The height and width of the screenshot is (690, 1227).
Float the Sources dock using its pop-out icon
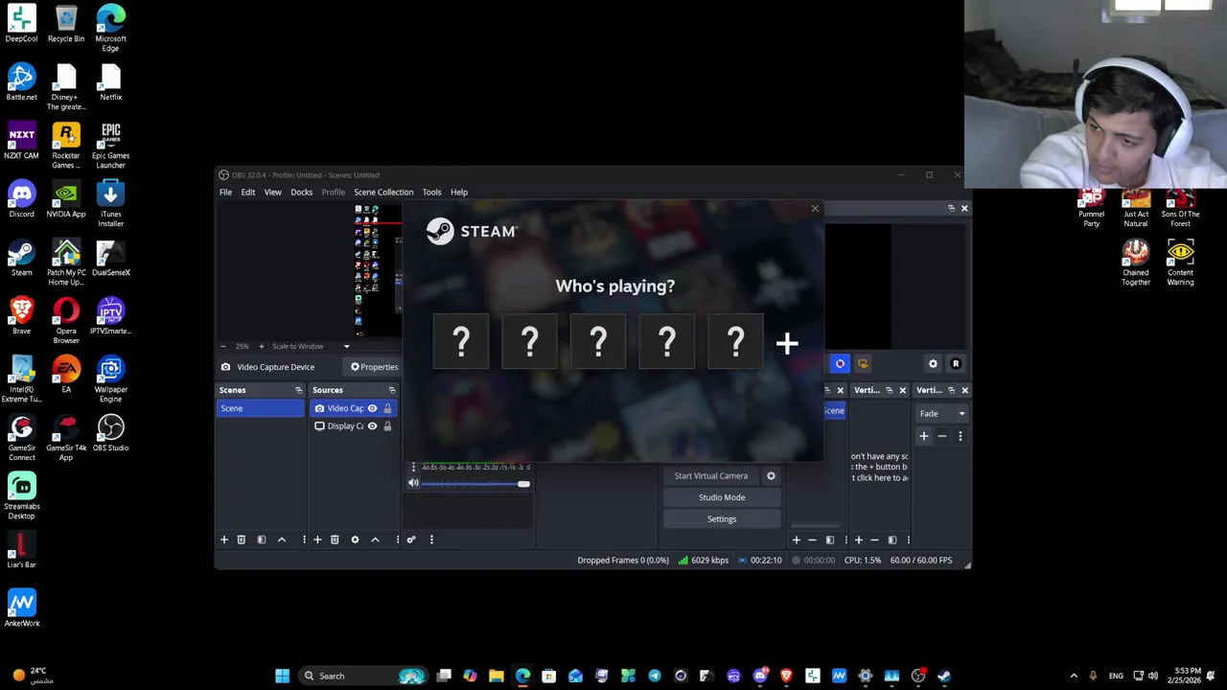click(392, 390)
